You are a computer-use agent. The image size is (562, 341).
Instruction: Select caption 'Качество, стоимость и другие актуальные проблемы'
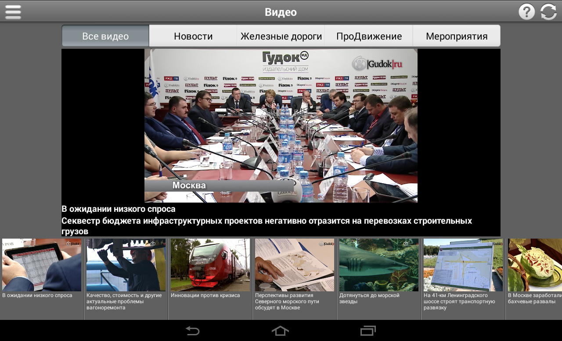click(x=124, y=301)
